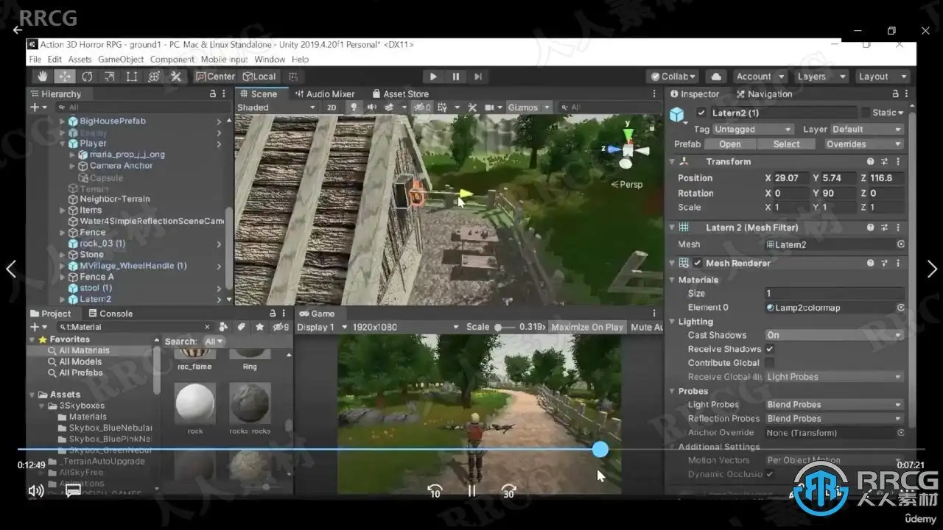Viewport: 943px width, 530px height.
Task: Open the Display 1 dropdown in Game view
Action: (323, 327)
